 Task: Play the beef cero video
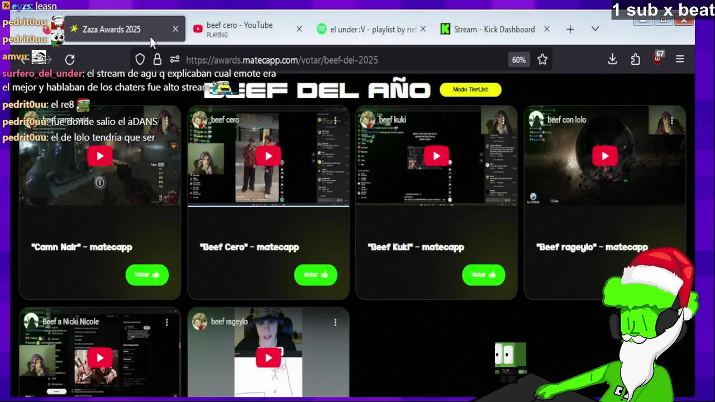pyautogui.click(x=268, y=156)
